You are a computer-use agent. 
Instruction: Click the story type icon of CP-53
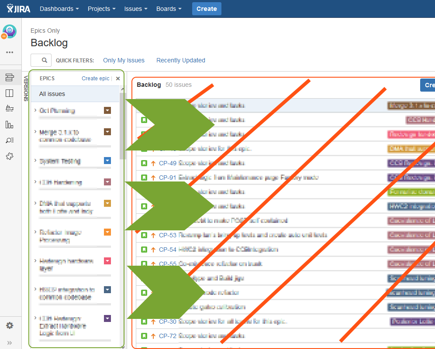(x=144, y=235)
